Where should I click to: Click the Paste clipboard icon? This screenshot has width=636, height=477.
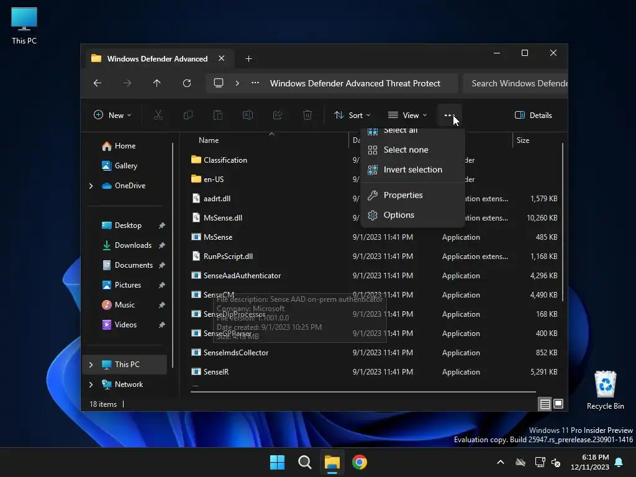(x=218, y=115)
